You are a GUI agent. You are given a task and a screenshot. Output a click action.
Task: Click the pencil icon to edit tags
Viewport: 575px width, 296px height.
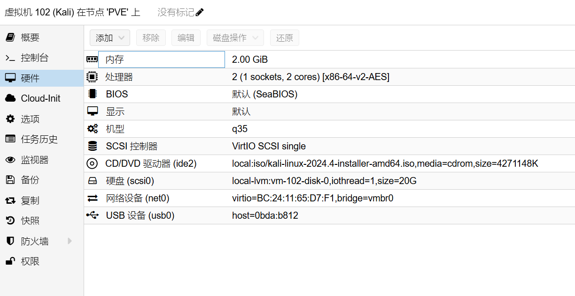[x=200, y=13]
